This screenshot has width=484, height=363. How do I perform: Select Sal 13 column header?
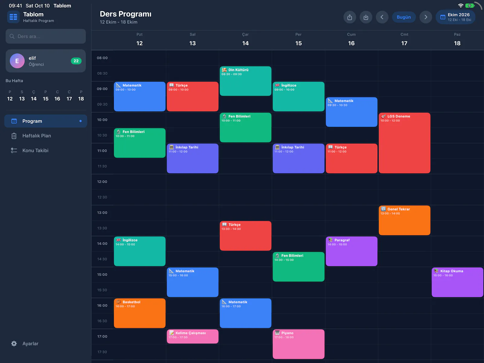pos(192,40)
